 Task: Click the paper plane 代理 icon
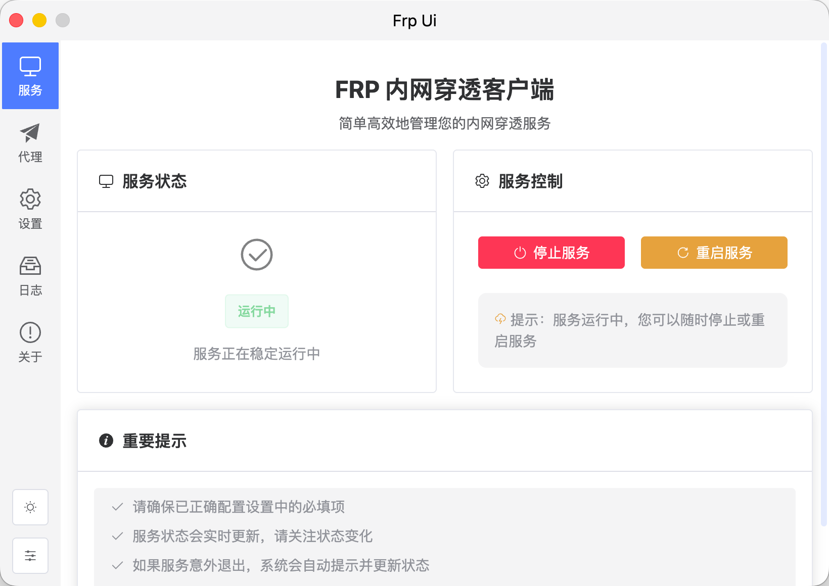pyautogui.click(x=30, y=132)
